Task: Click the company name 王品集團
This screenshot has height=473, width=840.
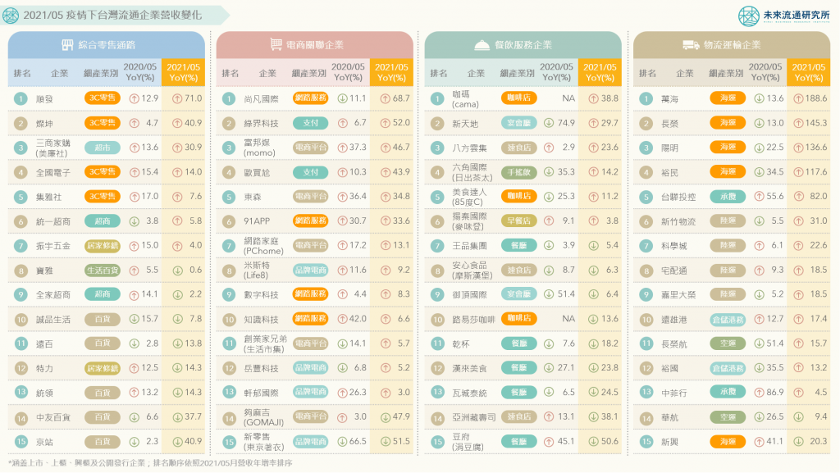Action: pyautogui.click(x=469, y=246)
